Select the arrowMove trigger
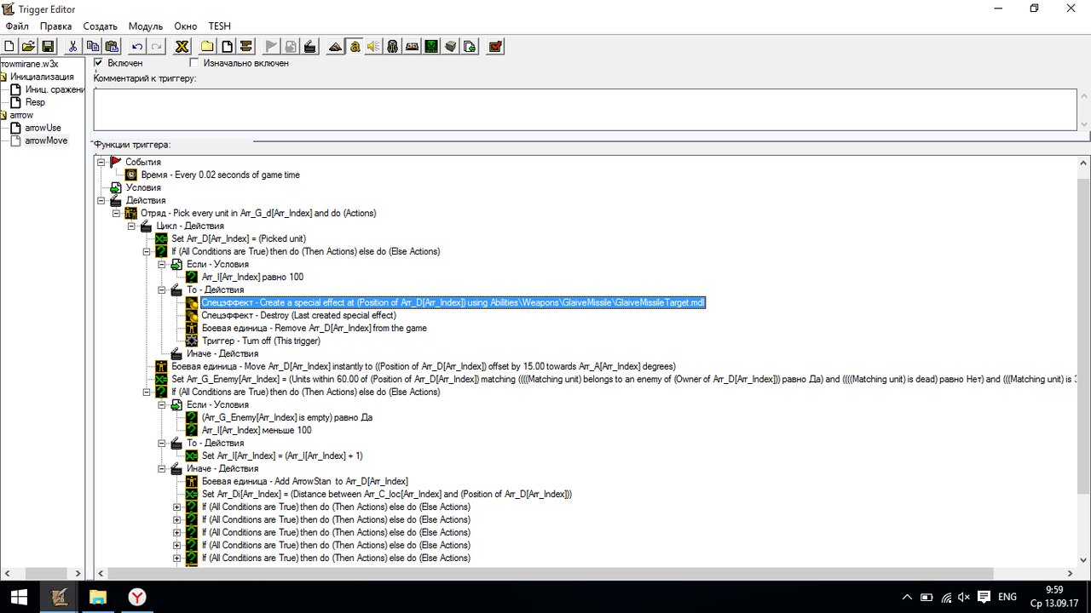Image resolution: width=1091 pixels, height=613 pixels. [46, 140]
